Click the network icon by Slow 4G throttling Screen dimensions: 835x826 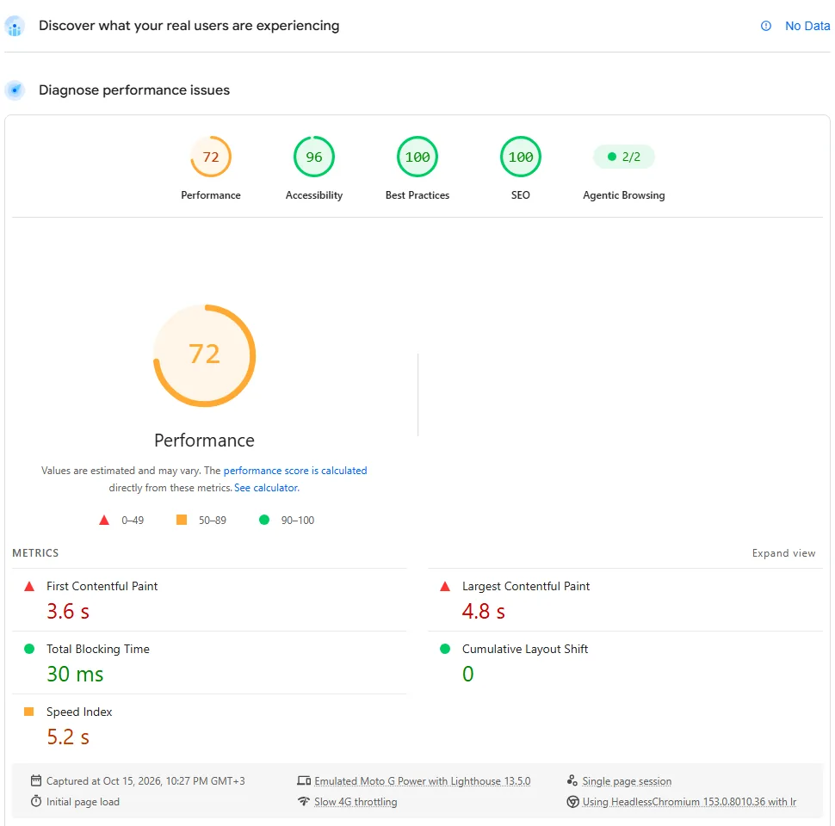click(x=304, y=801)
